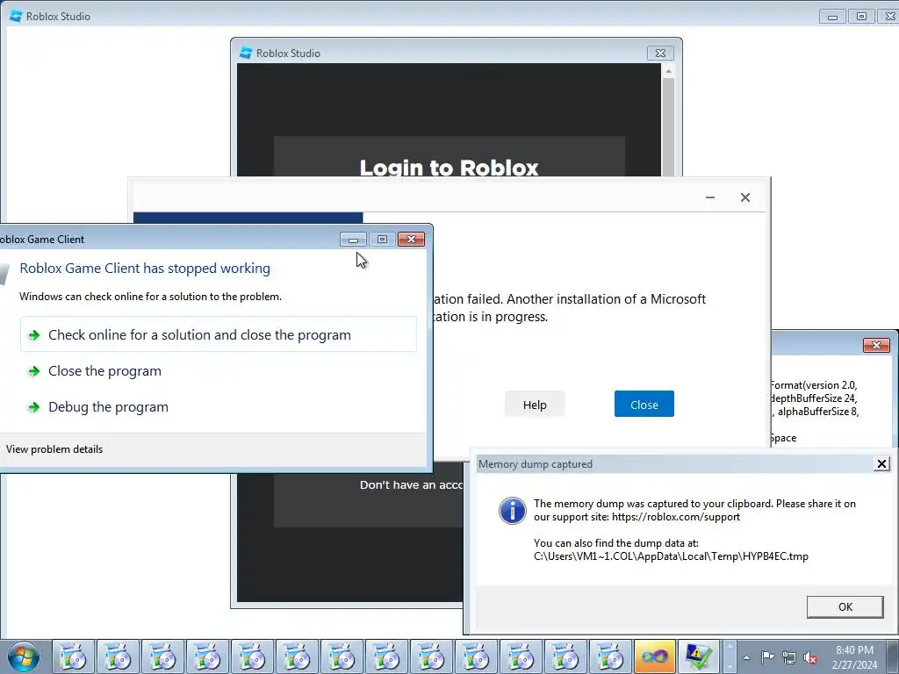Click the 2/27/2024 date in the tray
Viewport: 899px width, 674px height.
click(854, 665)
